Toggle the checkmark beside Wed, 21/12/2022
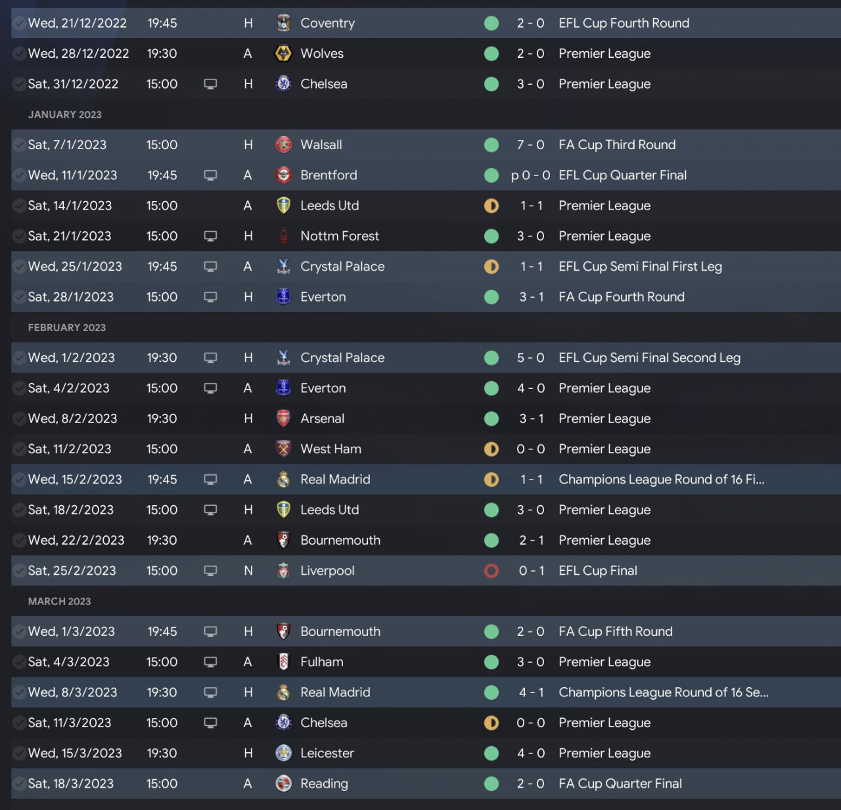This screenshot has height=810, width=841. pos(19,23)
